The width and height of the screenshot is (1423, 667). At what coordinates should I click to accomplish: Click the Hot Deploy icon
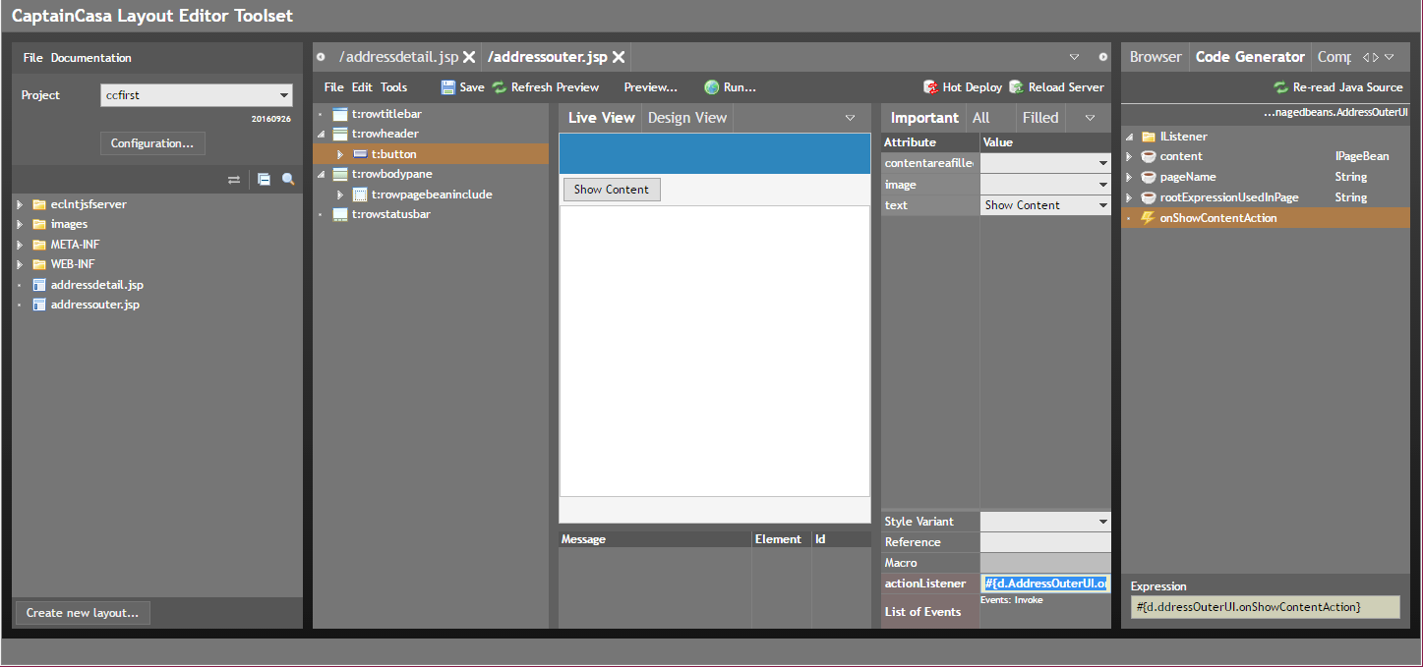930,87
